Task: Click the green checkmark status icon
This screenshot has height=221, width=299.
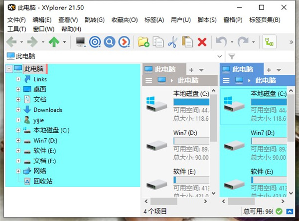Action: pyautogui.click(x=279, y=212)
